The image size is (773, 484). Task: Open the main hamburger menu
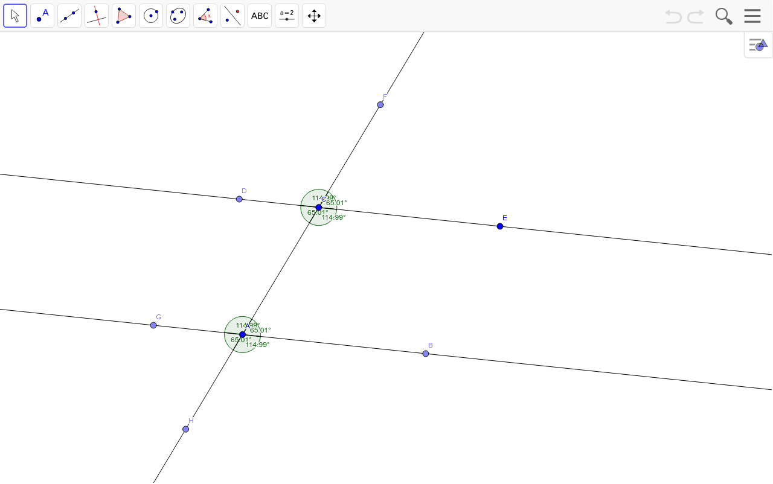point(752,16)
